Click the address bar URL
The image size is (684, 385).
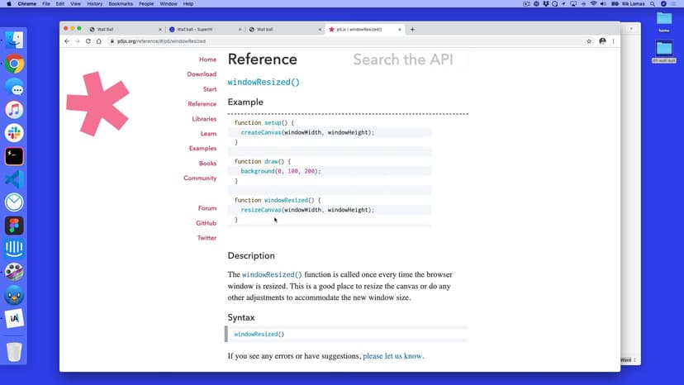tap(157, 41)
